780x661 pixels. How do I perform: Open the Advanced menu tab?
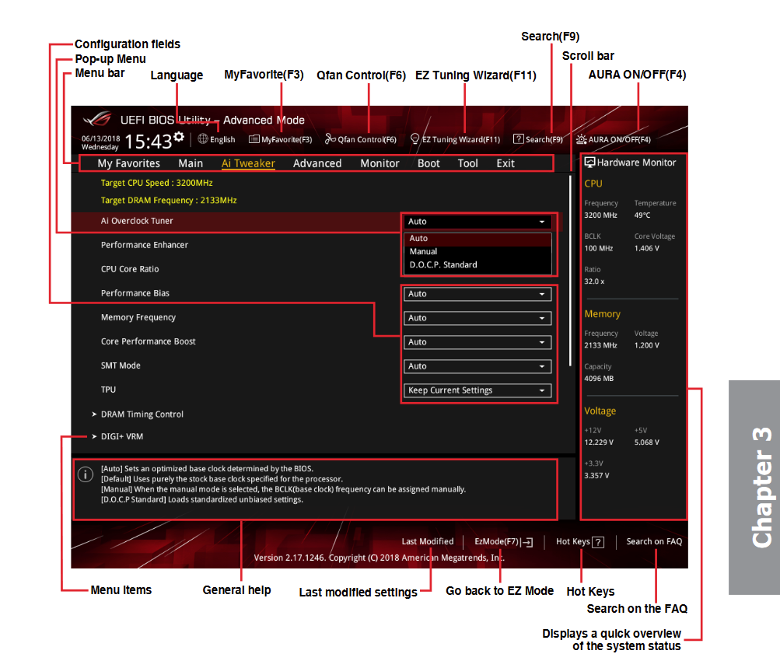(317, 163)
